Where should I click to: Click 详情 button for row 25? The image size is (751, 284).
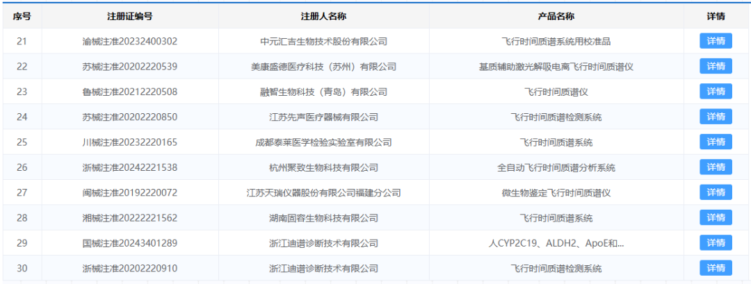click(716, 142)
